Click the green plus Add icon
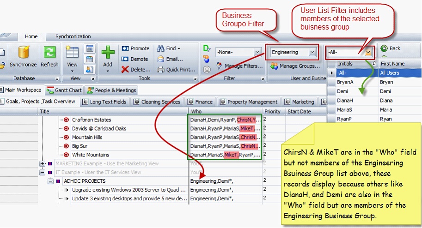 click(x=108, y=52)
